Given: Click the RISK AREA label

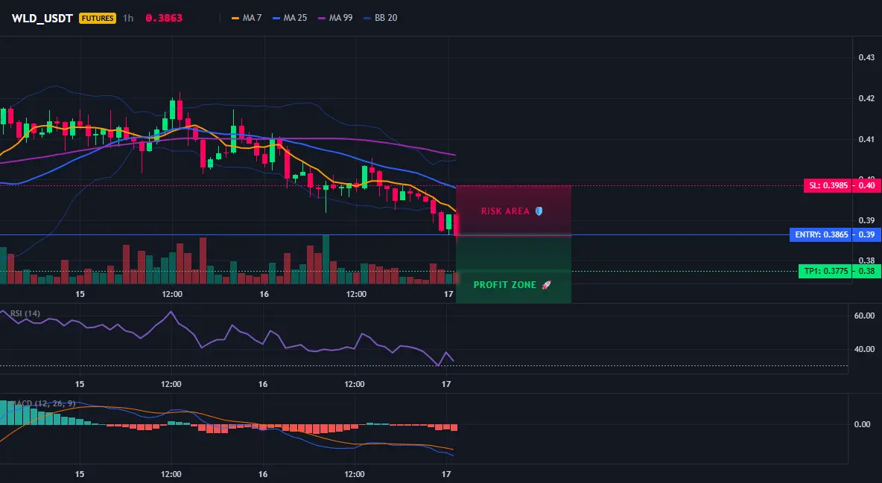Looking at the screenshot, I should (x=505, y=211).
